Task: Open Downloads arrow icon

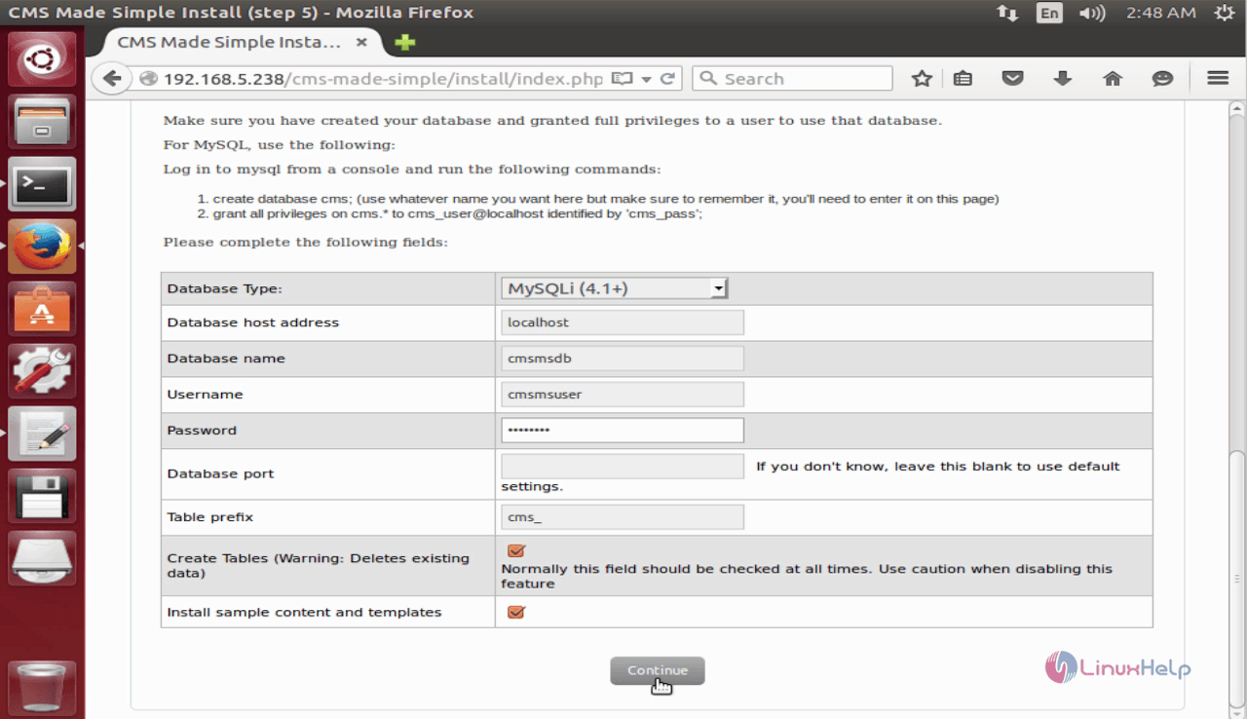Action: (1063, 79)
